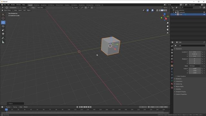Expand the Visibility panel
206x116 pixels.
tap(178, 89)
